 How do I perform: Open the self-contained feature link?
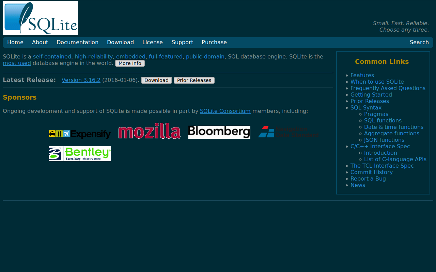[x=52, y=56]
